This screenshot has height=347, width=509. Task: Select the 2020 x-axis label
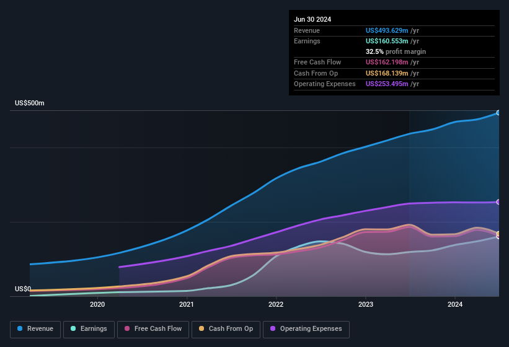[x=97, y=304]
